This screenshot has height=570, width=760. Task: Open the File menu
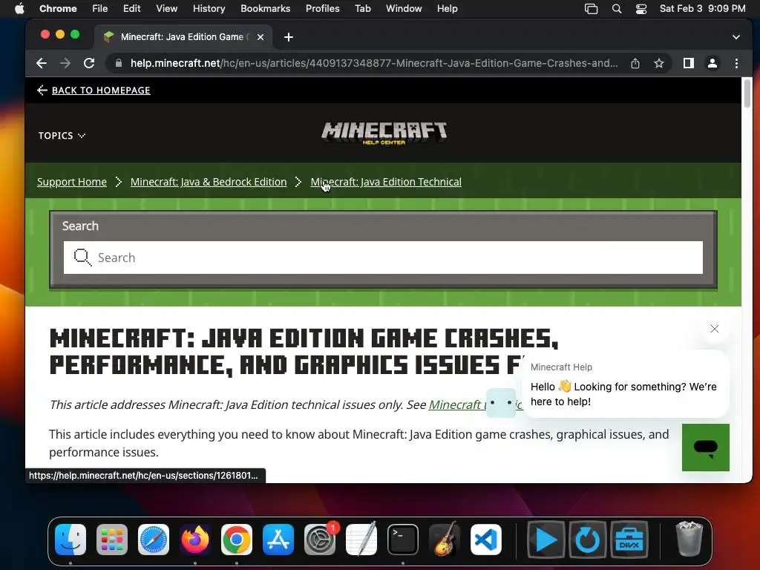click(100, 9)
